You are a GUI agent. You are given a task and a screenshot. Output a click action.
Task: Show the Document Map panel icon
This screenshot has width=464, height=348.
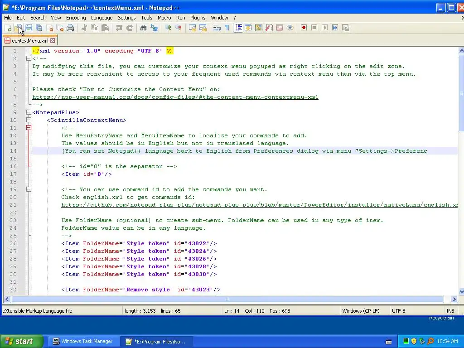(259, 28)
